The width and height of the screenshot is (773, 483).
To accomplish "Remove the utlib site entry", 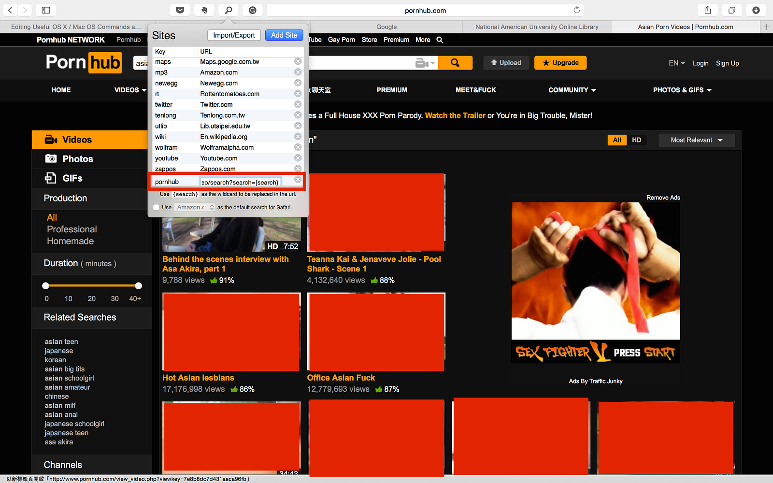I will [298, 126].
